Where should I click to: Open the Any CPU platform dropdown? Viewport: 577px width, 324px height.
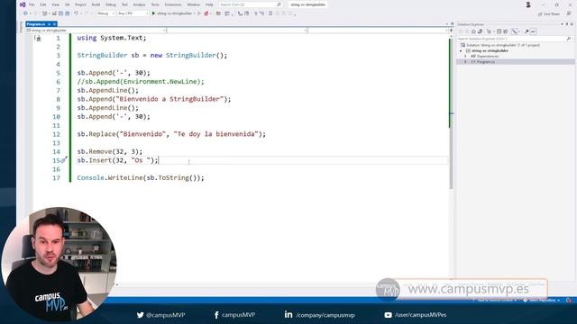pos(133,13)
